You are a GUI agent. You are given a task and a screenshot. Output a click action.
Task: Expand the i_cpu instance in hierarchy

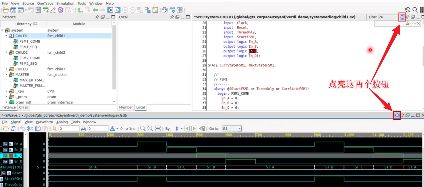tap(6, 91)
